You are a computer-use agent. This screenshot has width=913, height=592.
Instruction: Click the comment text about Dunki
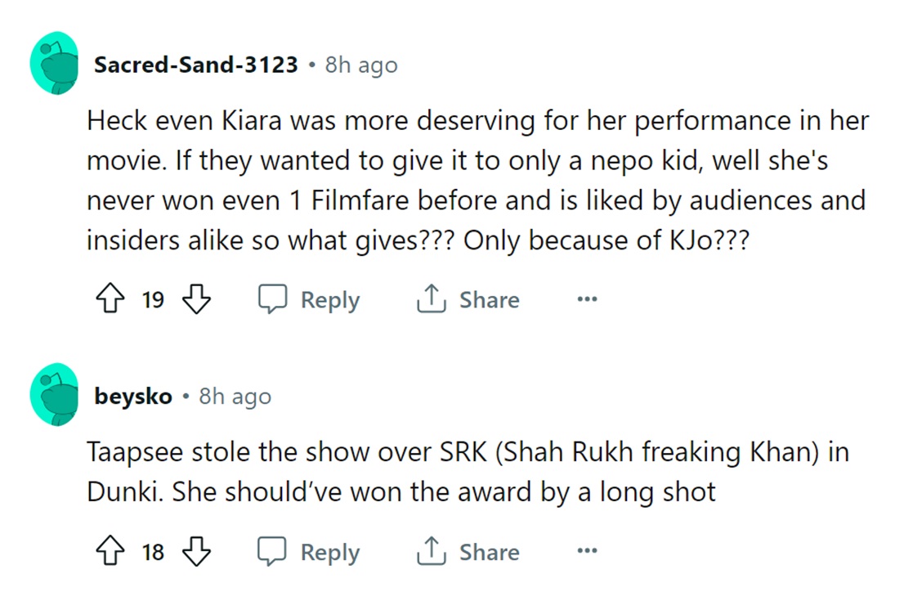point(468,473)
